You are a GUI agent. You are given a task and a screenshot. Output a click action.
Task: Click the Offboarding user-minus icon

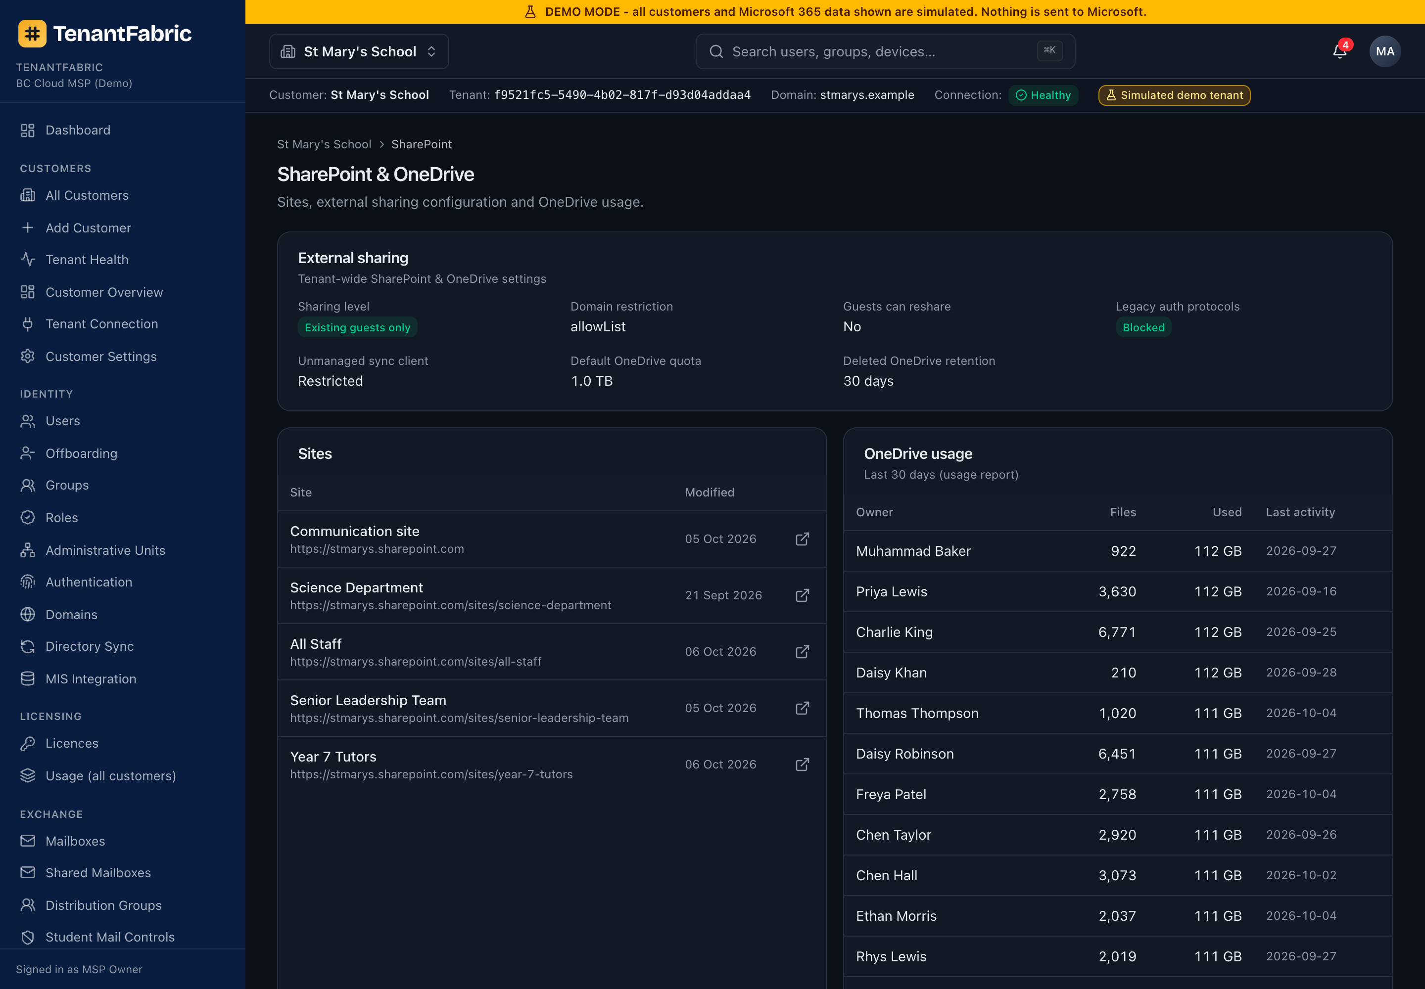(27, 453)
